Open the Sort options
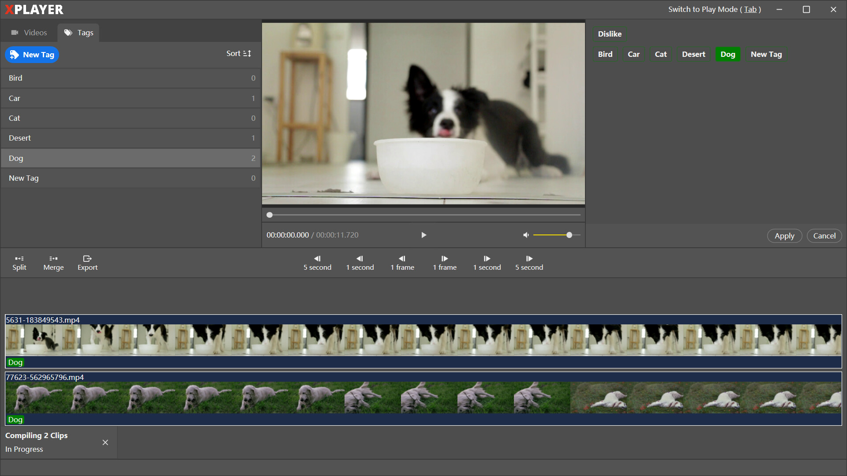Image resolution: width=847 pixels, height=476 pixels. point(239,53)
